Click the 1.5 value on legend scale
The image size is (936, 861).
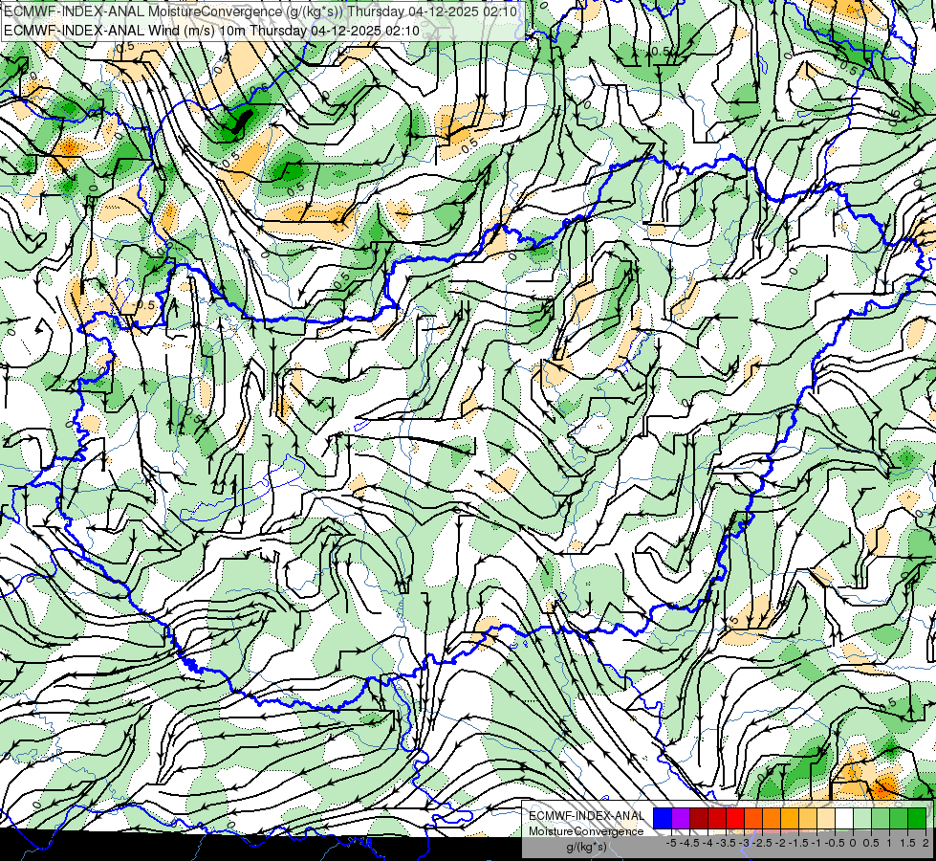(907, 843)
